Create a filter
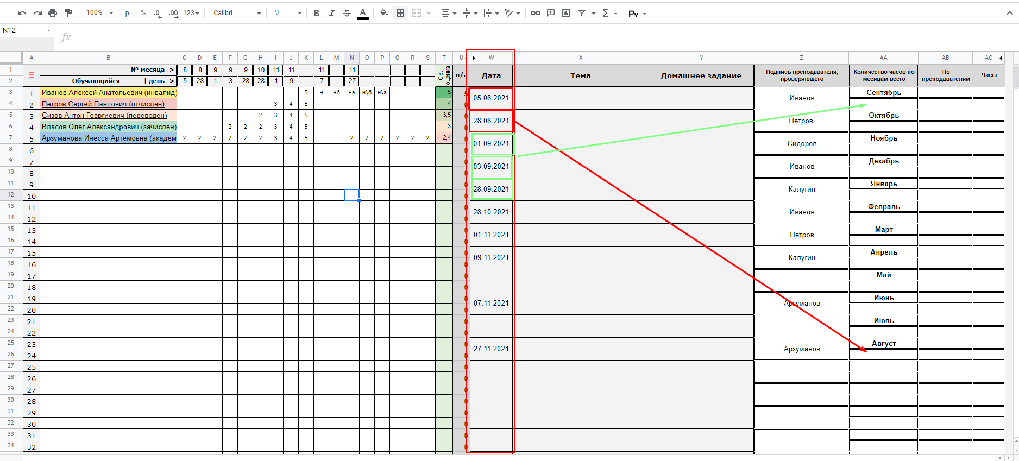 click(582, 13)
